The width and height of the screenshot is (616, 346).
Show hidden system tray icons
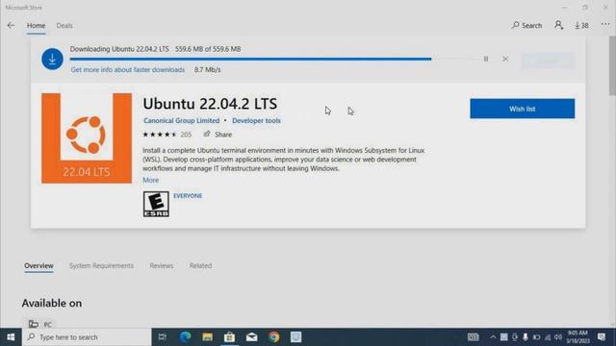[x=493, y=337]
